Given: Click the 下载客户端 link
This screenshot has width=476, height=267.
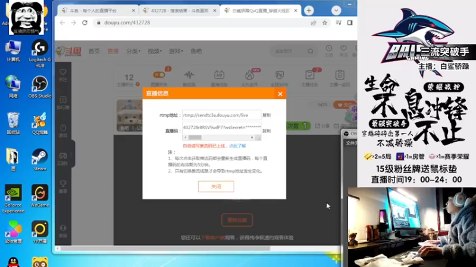Looking at the screenshot, I should (x=213, y=238).
